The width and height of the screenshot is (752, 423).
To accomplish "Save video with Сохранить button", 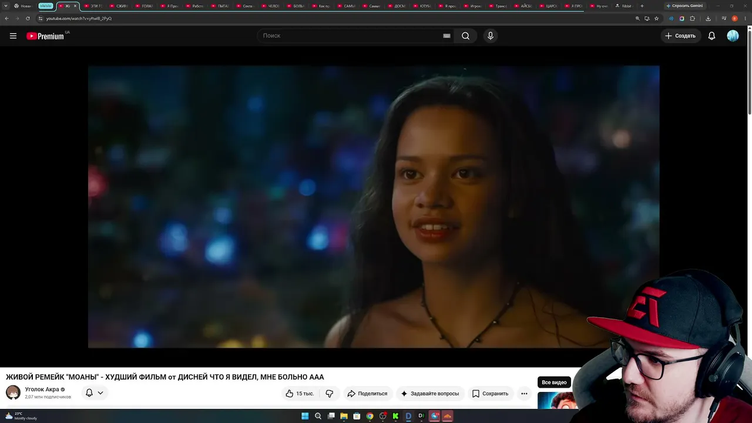I will pos(491,394).
